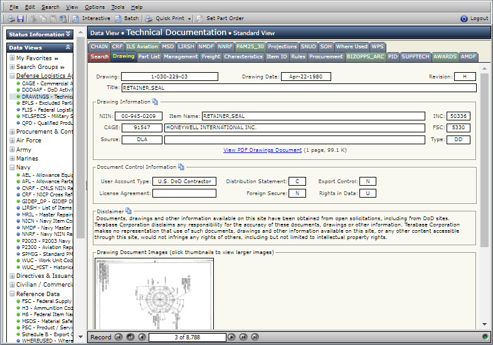Open the View menu
Viewport: 493px width, 345px height.
[x=72, y=7]
